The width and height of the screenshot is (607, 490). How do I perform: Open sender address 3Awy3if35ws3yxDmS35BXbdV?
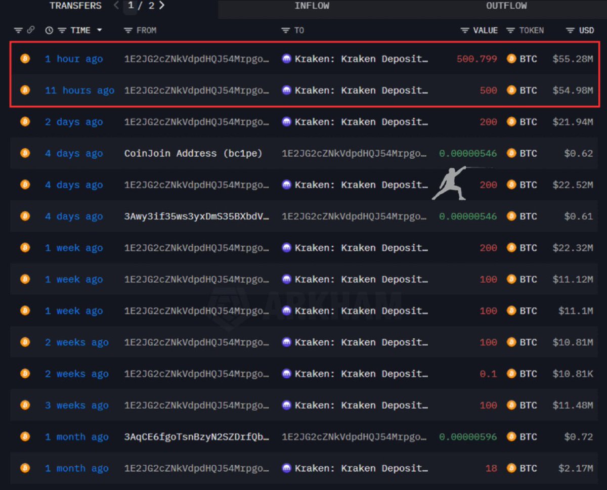point(197,216)
